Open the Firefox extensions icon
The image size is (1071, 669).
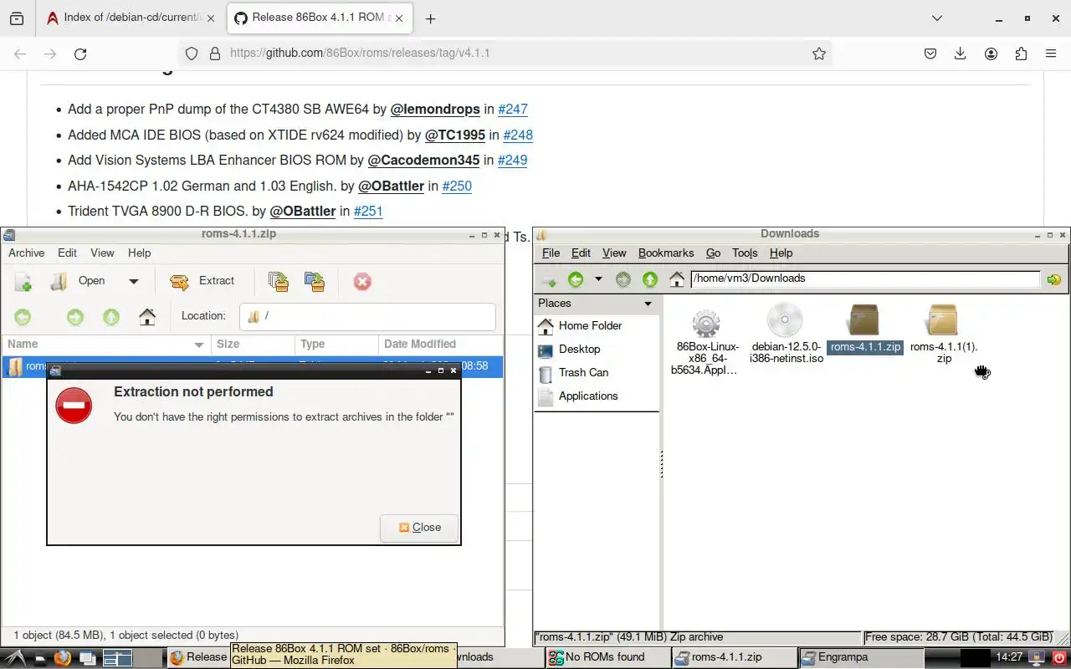pos(1021,54)
